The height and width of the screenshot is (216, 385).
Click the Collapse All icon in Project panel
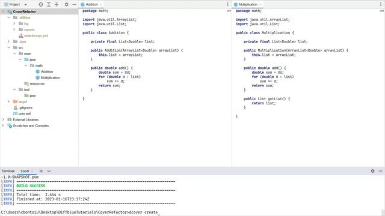point(57,4)
